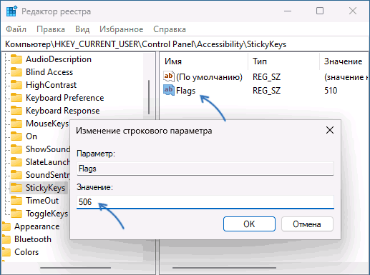Confirm the dialog with OK button

(249, 224)
